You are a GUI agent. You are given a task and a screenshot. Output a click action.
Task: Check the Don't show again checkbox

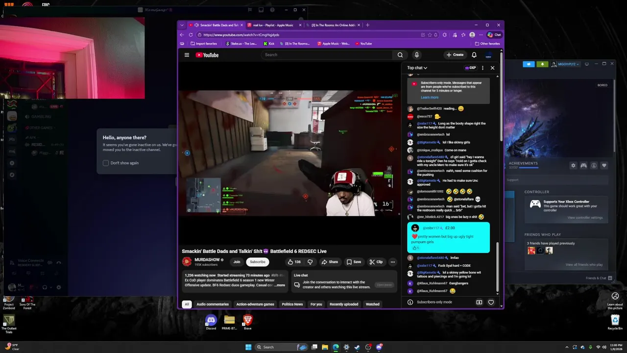106,163
